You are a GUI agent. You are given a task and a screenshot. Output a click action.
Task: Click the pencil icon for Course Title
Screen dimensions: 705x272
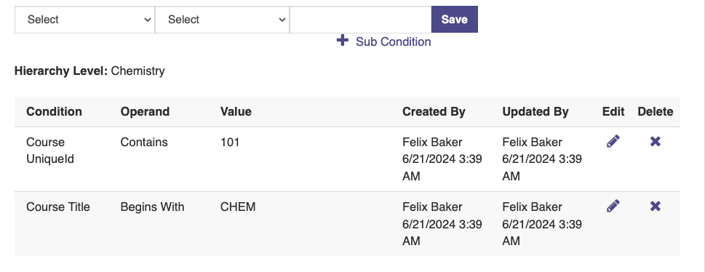613,207
